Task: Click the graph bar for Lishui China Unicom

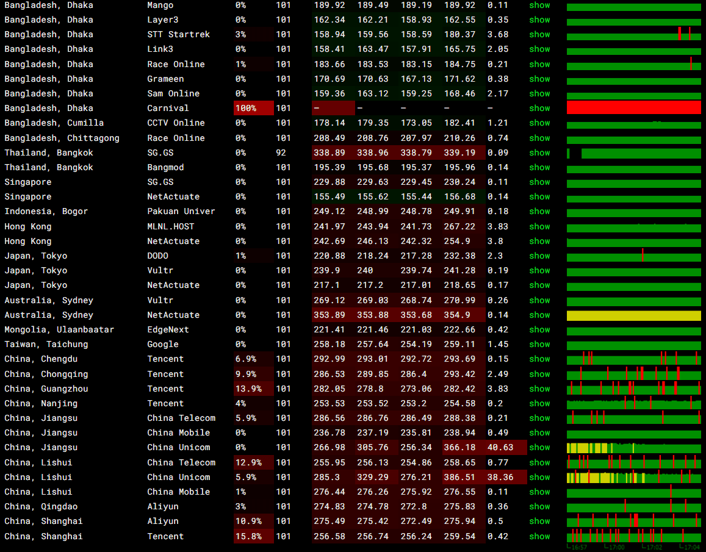Action: pyautogui.click(x=633, y=477)
